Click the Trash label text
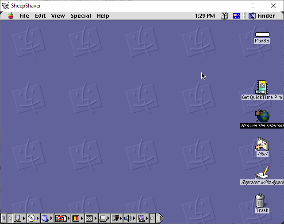 coord(262,210)
